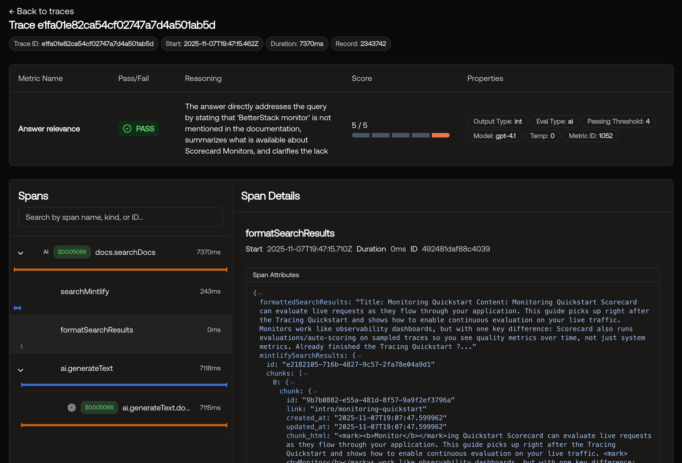Click the orange ai.generateText.do timeline bar

coord(124,425)
